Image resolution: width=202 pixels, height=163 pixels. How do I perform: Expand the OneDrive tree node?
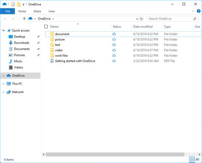tap(3, 76)
